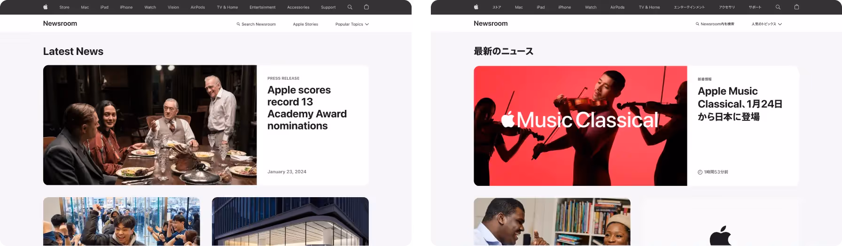842x246 pixels.
Task: Open the Academy Award nominations headline
Action: tap(307, 108)
